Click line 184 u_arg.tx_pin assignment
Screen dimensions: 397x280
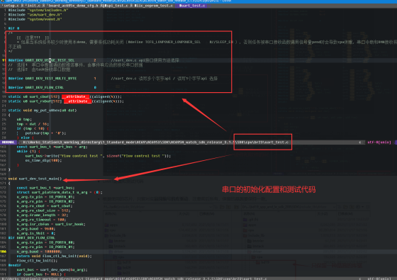click(45, 242)
